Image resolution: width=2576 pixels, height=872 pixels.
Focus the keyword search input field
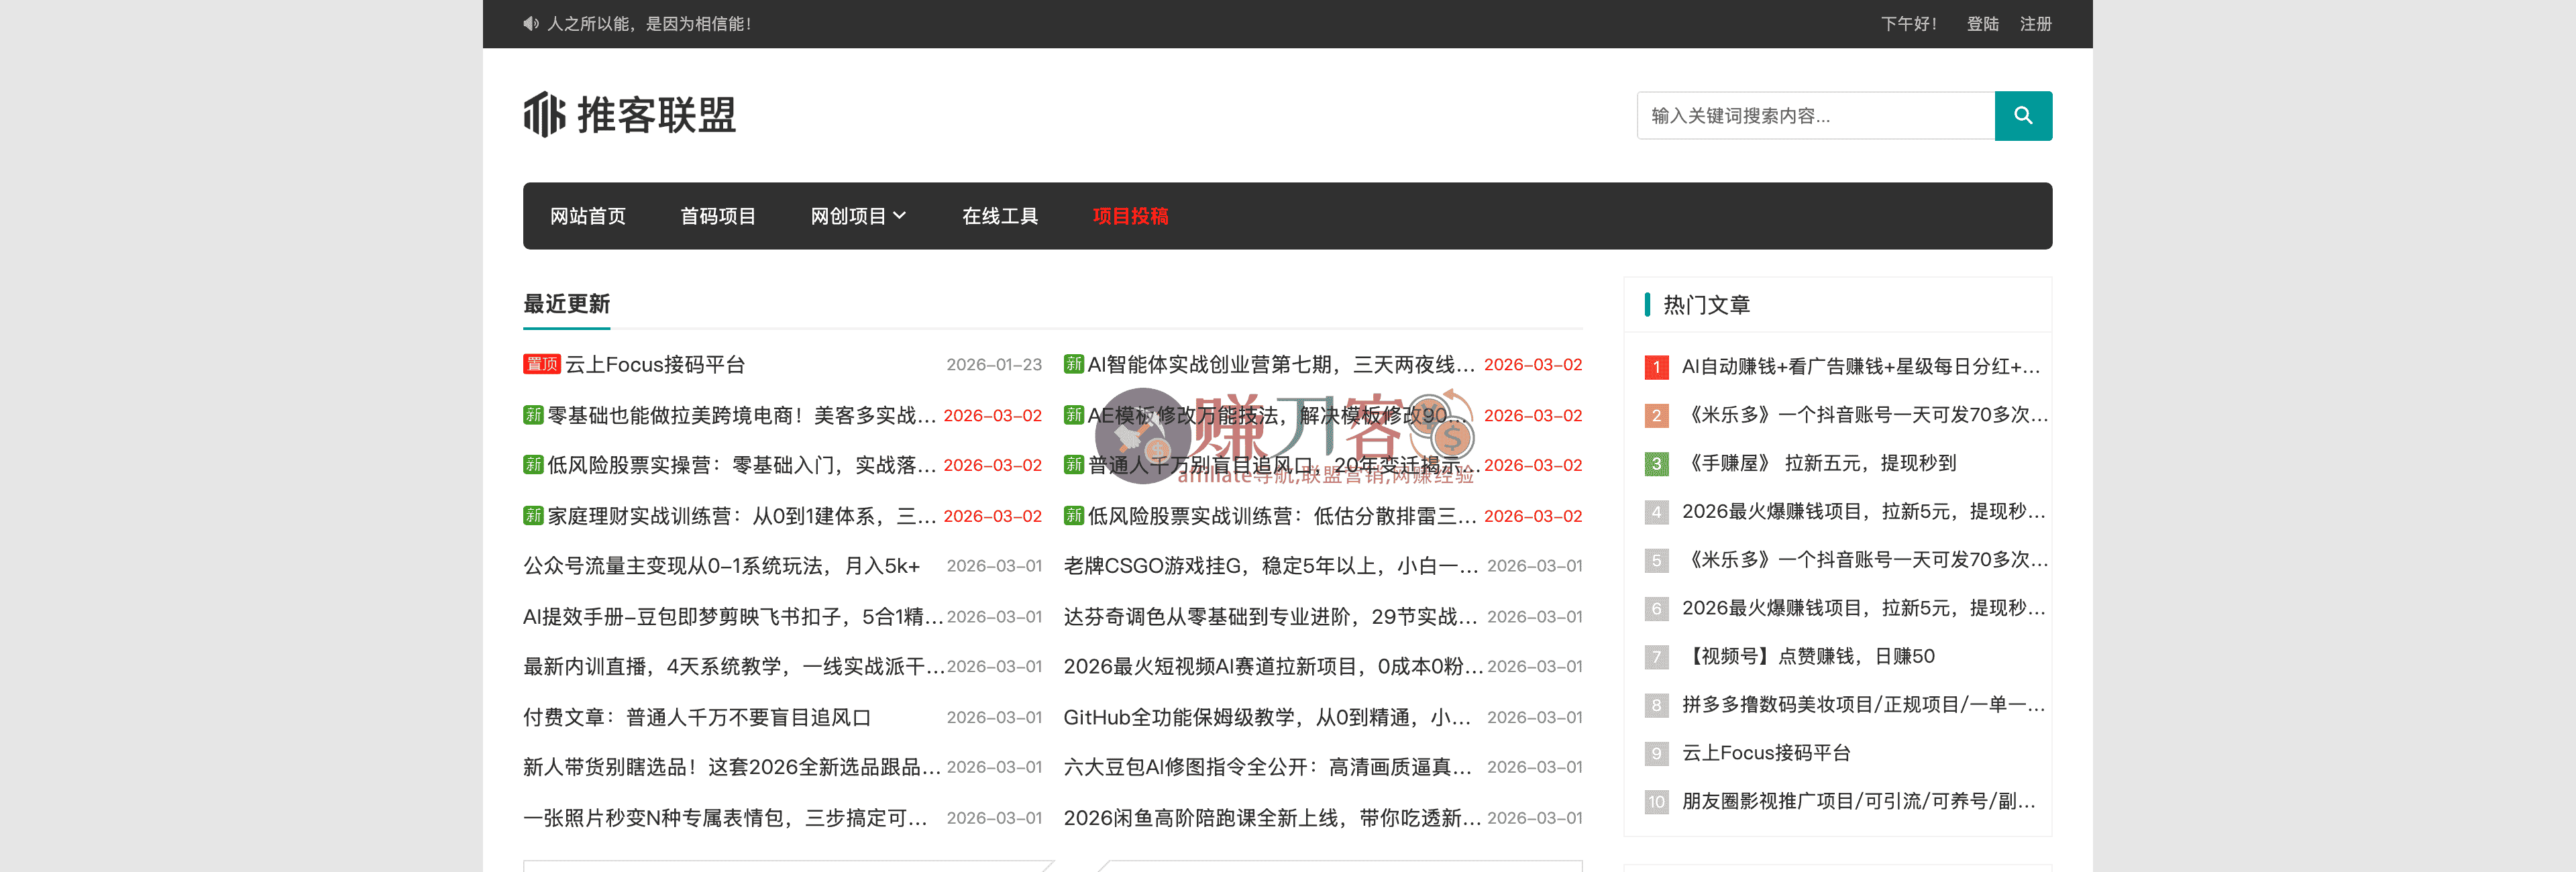pos(1815,116)
